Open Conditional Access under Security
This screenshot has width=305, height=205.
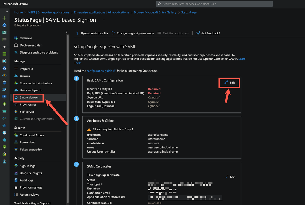pyautogui.click(x=32, y=135)
